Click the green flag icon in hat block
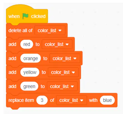This screenshot has height=114, width=123. 25,16
